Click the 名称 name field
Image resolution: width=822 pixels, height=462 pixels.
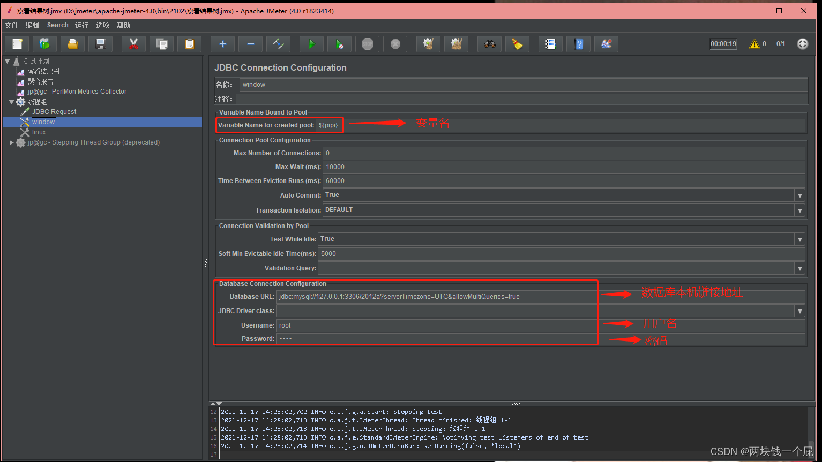(524, 85)
